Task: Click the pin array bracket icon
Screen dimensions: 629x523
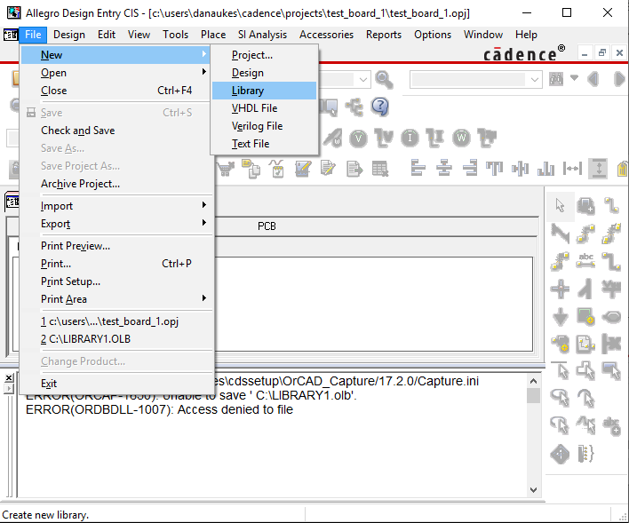Action: 585,454
